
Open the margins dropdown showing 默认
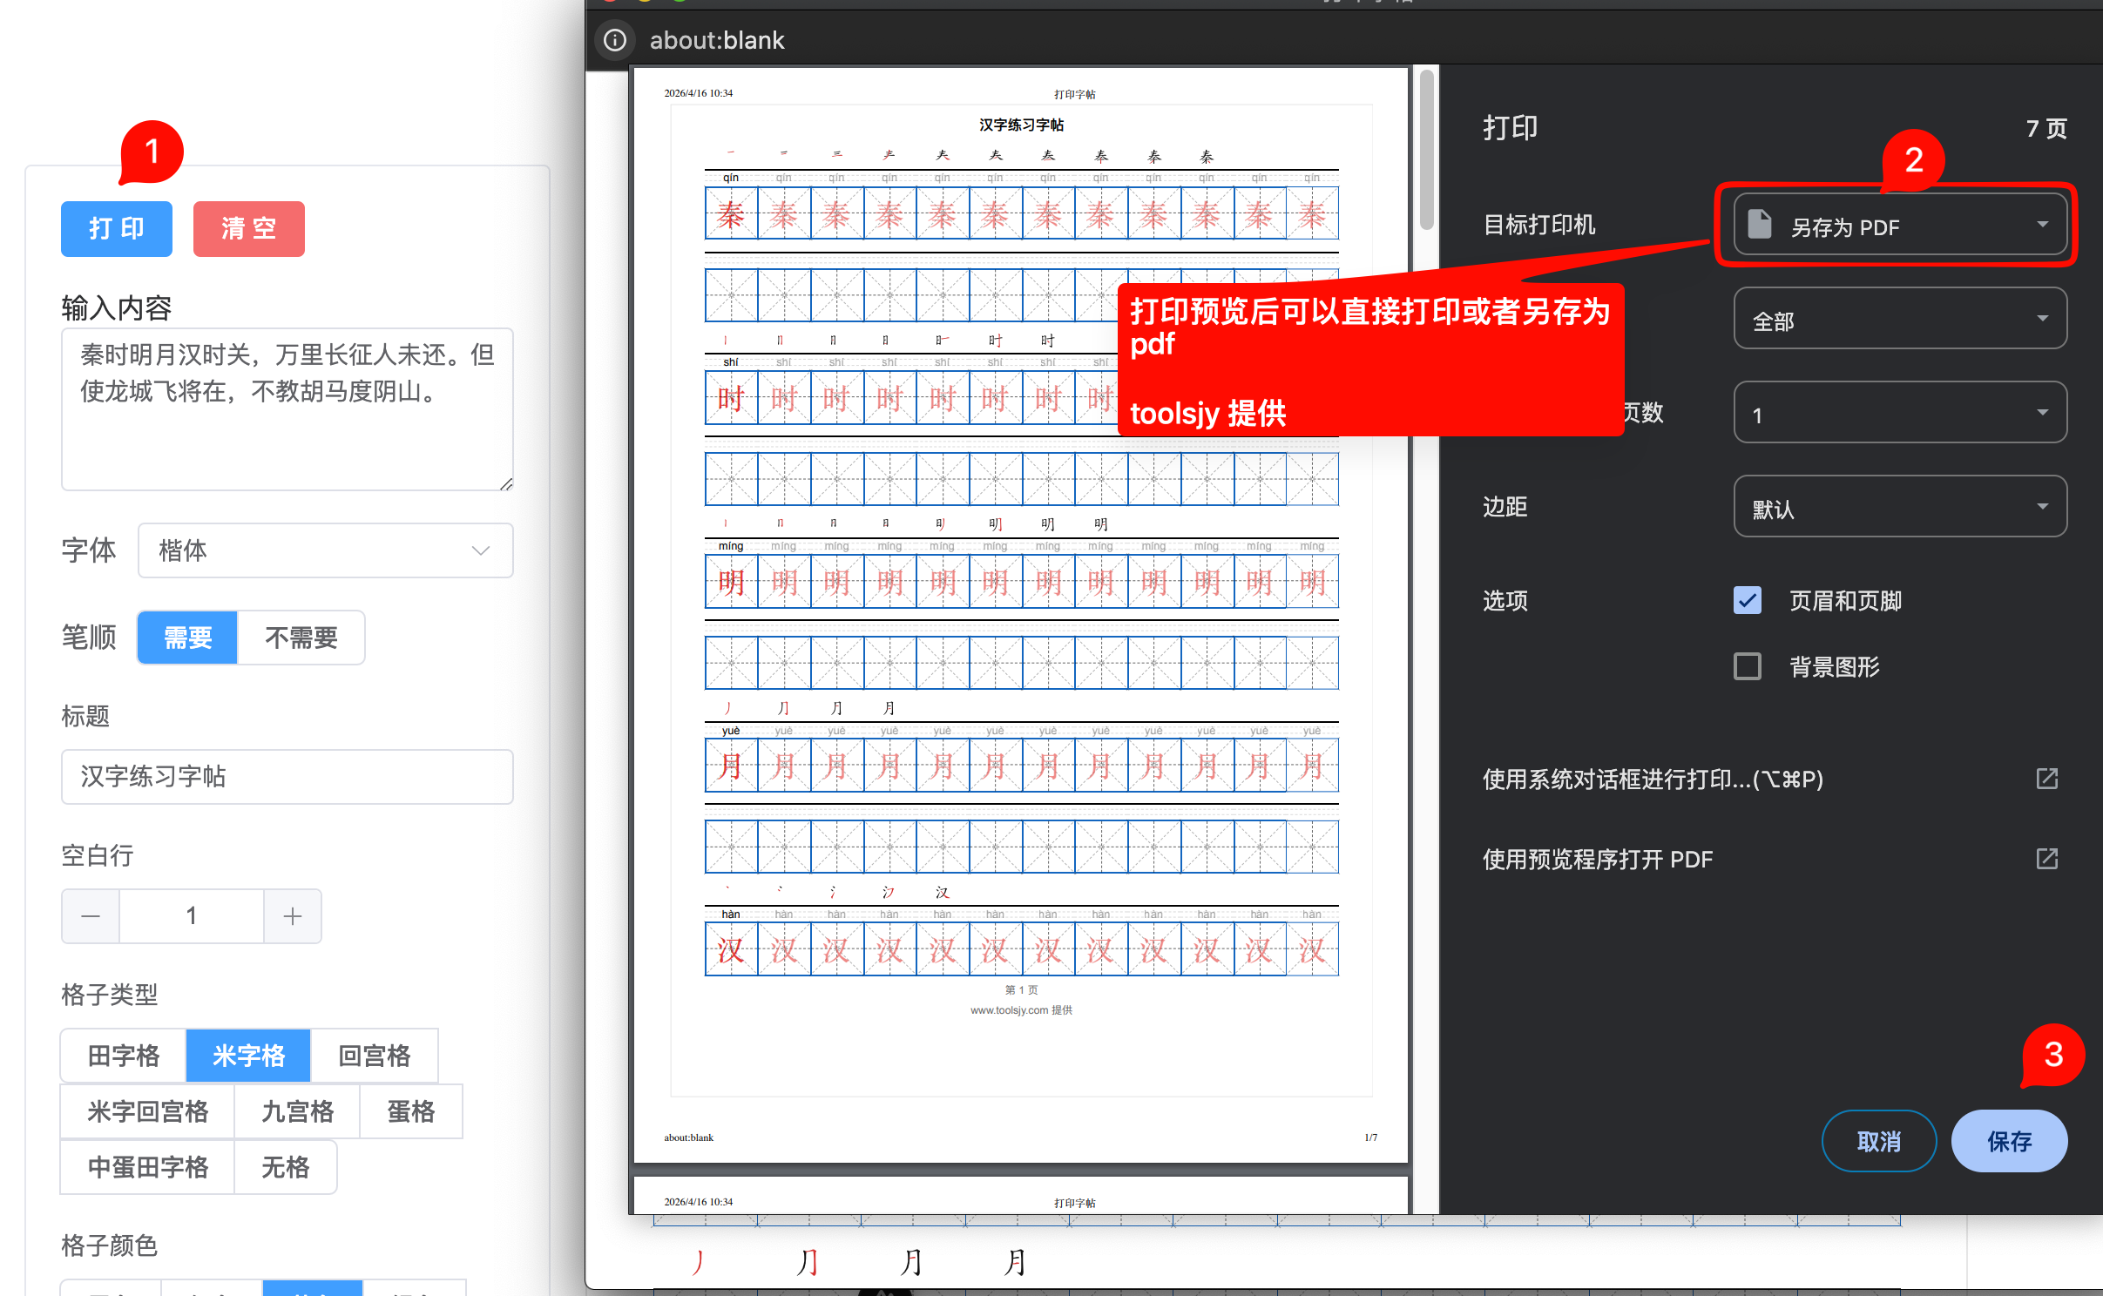pos(1899,506)
